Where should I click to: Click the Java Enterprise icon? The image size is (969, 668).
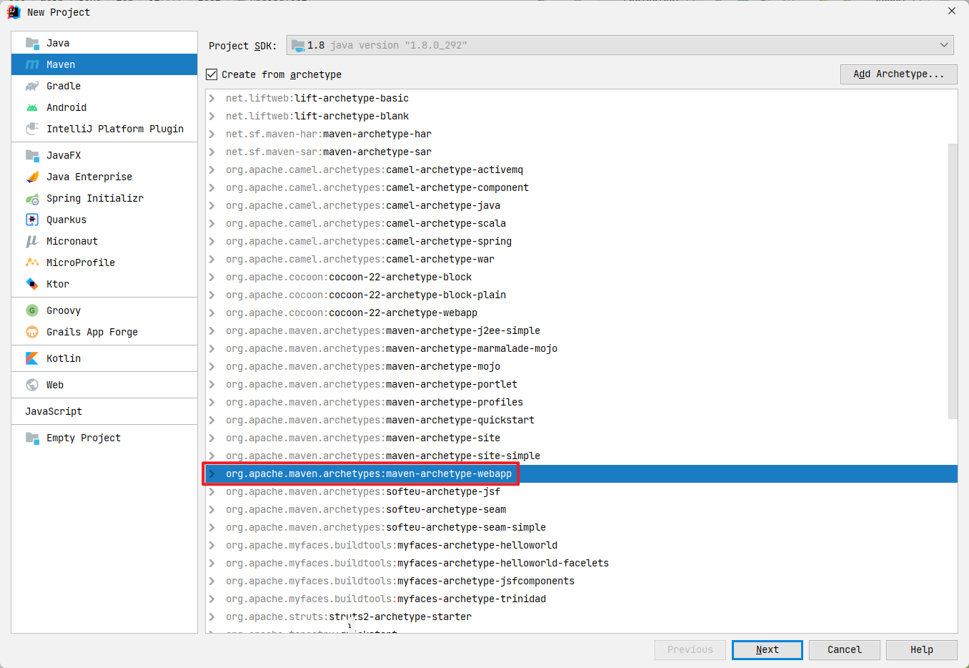coord(32,177)
